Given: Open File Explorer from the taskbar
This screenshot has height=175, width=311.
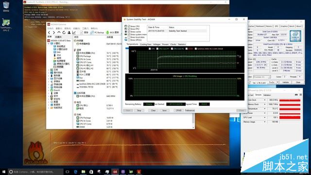Looking at the screenshot, I should pos(83,172).
